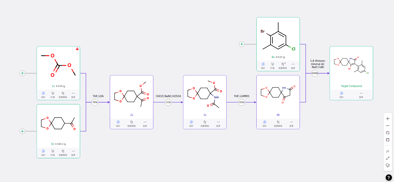Image resolution: width=394 pixels, height=182 pixels.
Task: Click price cart icon on compound 1a
Action: 53,93
